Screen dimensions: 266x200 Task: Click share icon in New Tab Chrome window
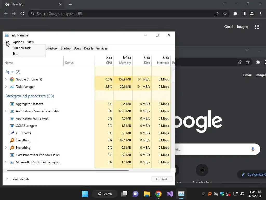(x=217, y=14)
